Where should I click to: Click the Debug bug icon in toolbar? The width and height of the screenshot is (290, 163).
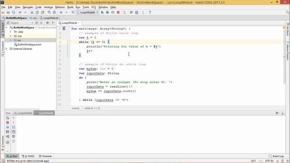tap(107, 12)
